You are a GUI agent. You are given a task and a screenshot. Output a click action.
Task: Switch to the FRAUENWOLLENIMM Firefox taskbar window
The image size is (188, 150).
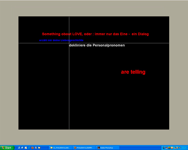[x=84, y=148]
